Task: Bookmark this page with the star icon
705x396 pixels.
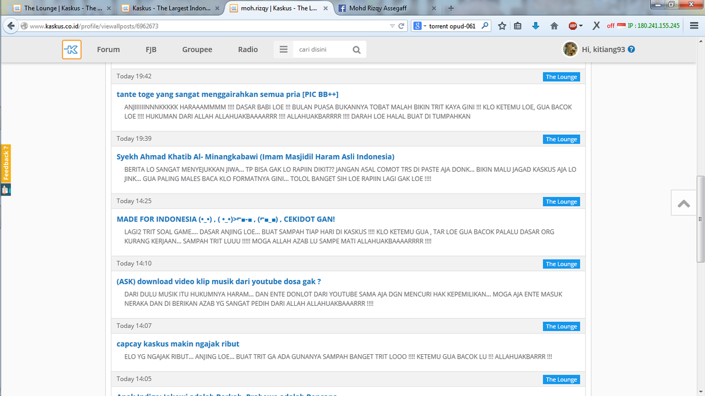Action: click(x=502, y=26)
